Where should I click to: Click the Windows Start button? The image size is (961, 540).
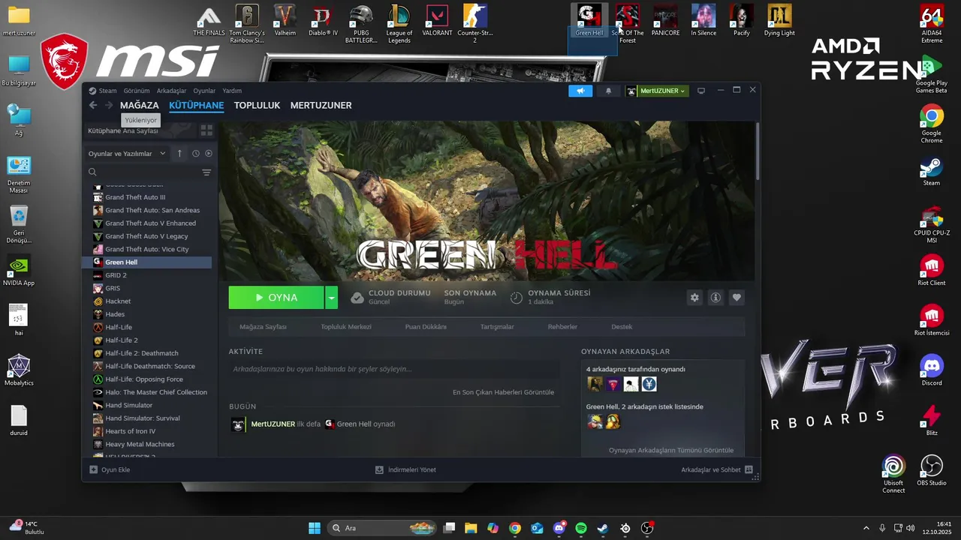point(315,528)
